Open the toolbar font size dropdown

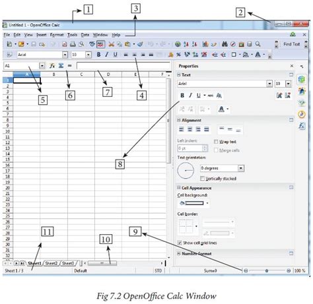pos(88,55)
